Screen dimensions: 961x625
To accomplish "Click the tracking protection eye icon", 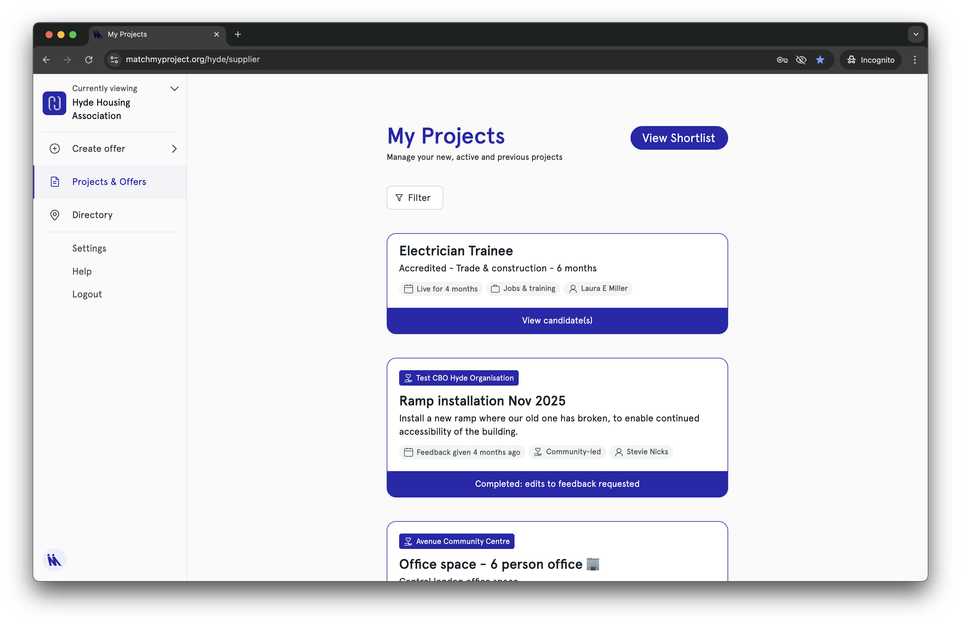I will (x=801, y=60).
